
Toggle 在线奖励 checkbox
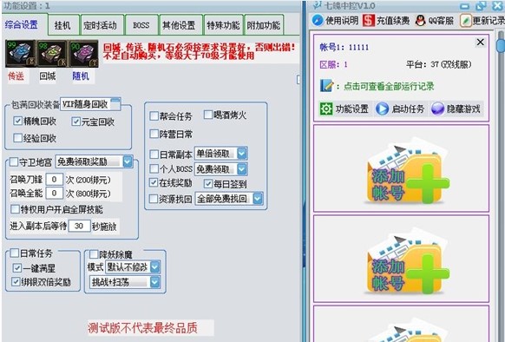tap(154, 182)
